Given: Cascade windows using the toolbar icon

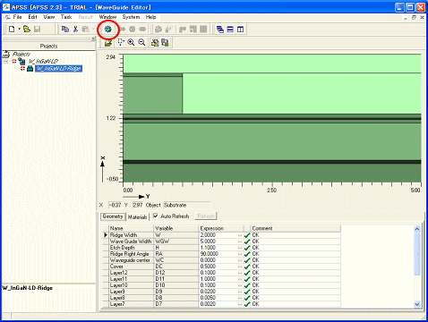Looking at the screenshot, I should pyautogui.click(x=220, y=30).
